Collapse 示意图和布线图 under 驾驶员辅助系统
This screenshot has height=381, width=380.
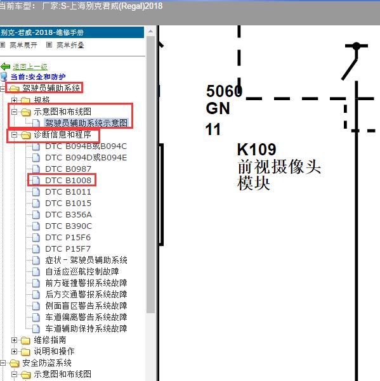pos(14,112)
